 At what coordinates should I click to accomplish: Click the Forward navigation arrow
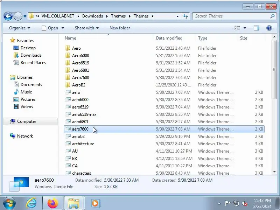[18, 16]
